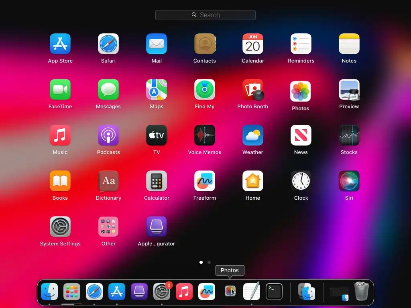Open Freeform from the Dock
411x308 pixels.
[207, 292]
